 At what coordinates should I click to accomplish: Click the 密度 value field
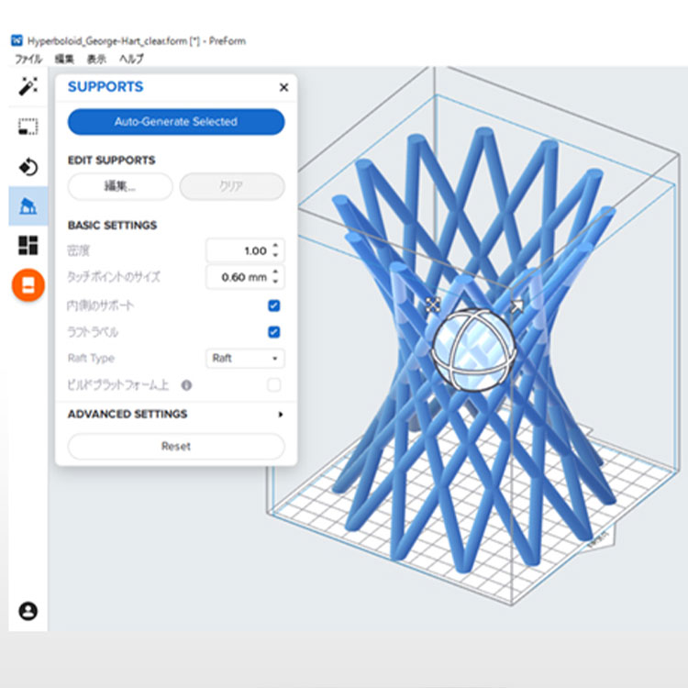(238, 250)
